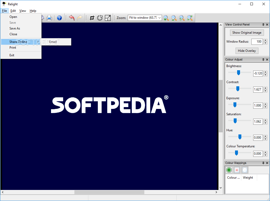Click the Hue slider
This screenshot has height=201, width=270.
point(240,137)
